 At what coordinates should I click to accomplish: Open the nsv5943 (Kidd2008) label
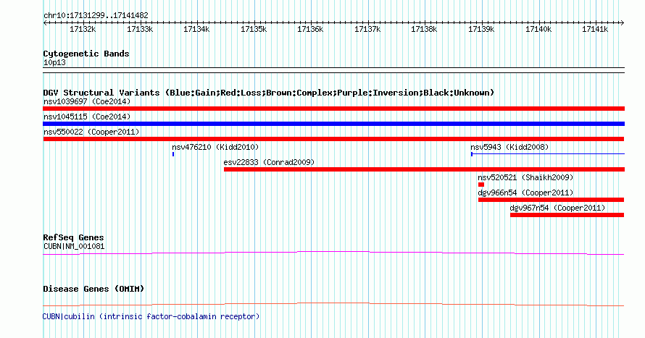tap(509, 147)
